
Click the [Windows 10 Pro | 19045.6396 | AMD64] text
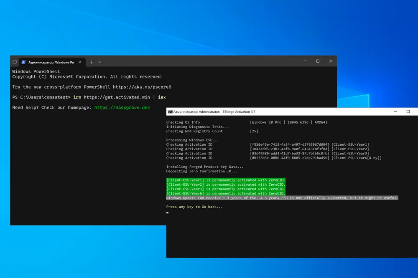tap(288, 122)
